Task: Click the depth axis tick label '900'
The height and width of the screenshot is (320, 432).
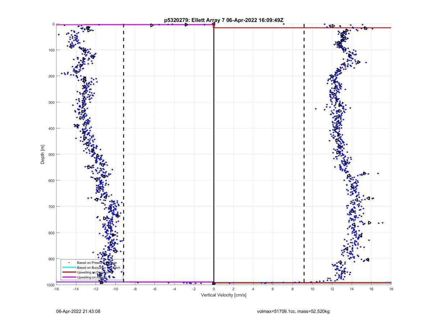Action: tap(51, 259)
